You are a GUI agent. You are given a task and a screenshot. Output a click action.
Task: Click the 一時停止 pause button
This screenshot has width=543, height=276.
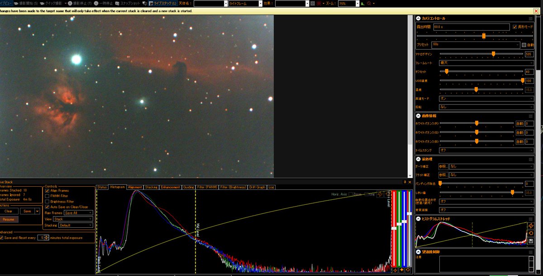(104, 3)
